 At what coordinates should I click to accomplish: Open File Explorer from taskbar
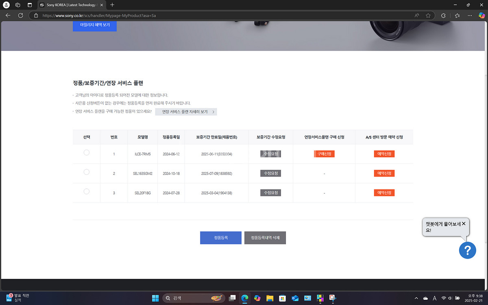(x=270, y=298)
